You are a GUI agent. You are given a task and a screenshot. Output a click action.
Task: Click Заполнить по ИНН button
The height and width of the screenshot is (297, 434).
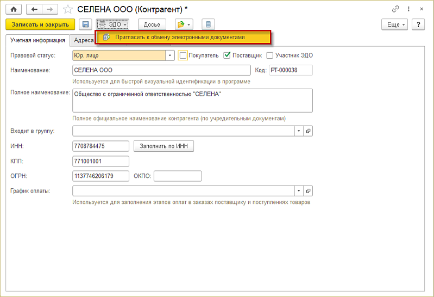click(x=163, y=146)
